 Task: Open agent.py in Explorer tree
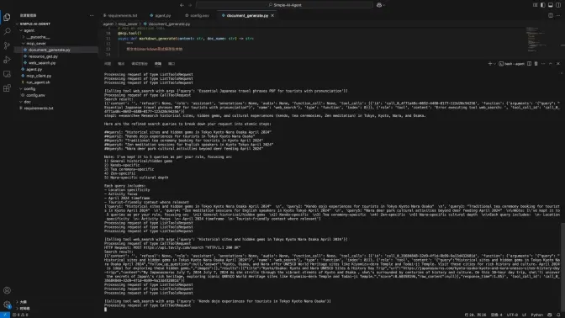click(x=34, y=69)
